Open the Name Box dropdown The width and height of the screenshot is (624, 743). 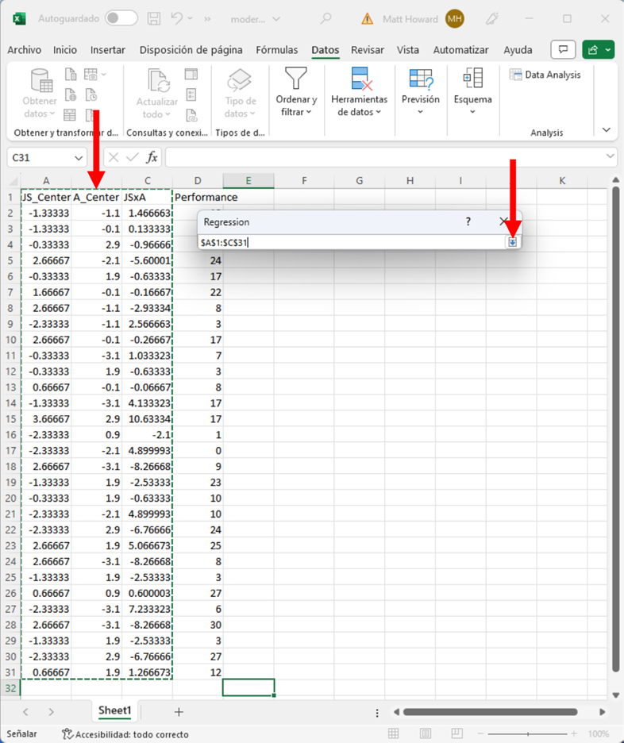click(x=78, y=158)
